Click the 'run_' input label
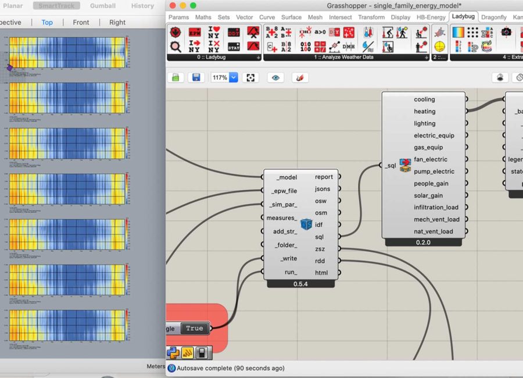The image size is (523, 378). pyautogui.click(x=291, y=272)
